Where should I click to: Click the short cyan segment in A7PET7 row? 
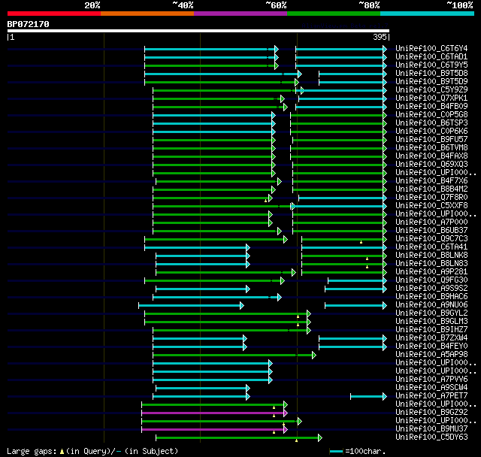click(367, 397)
